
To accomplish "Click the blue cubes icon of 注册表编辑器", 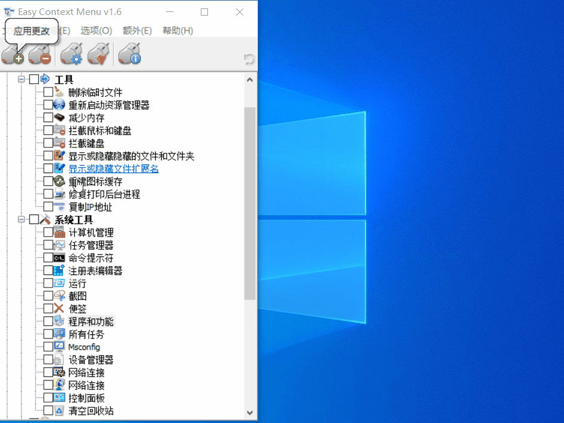I will coord(59,270).
